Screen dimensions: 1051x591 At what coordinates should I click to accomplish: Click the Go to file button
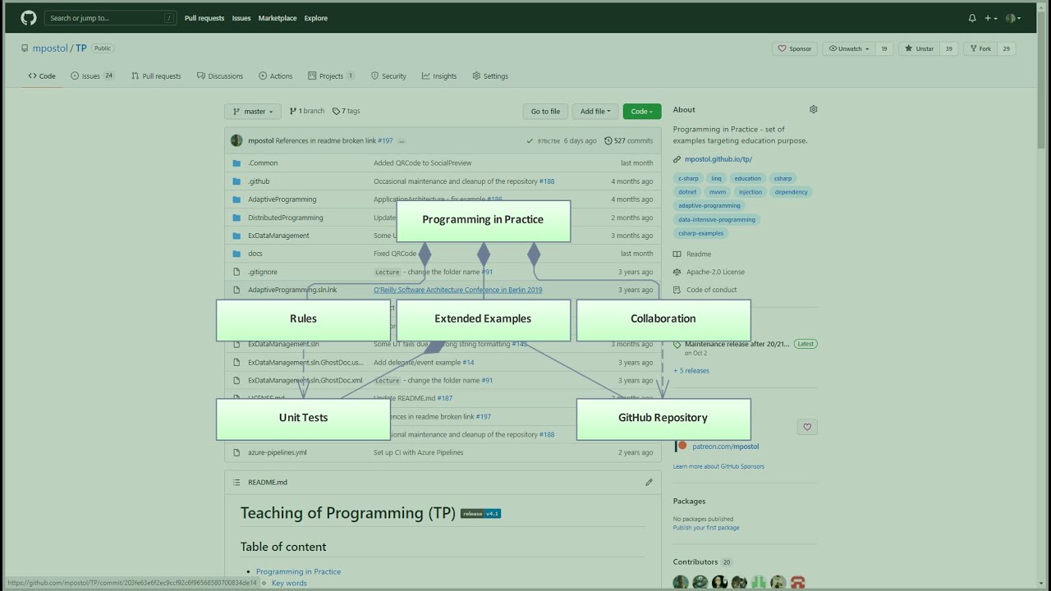[545, 112]
